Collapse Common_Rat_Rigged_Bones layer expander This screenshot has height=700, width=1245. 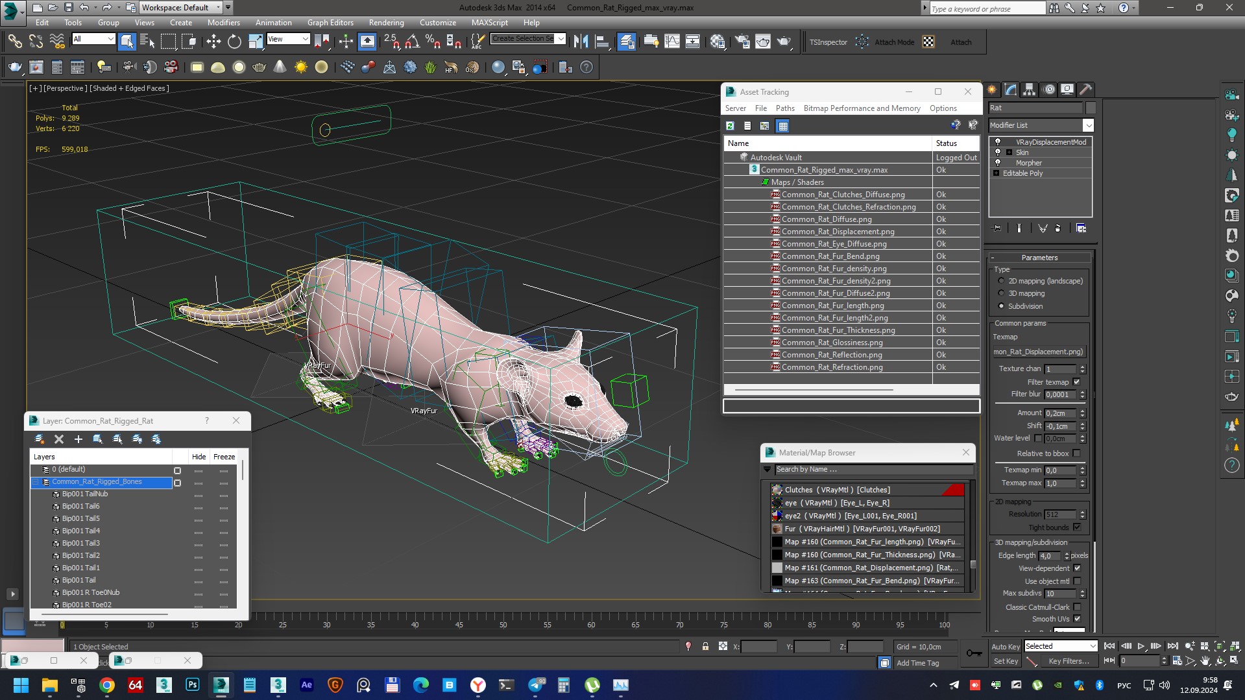(x=36, y=482)
